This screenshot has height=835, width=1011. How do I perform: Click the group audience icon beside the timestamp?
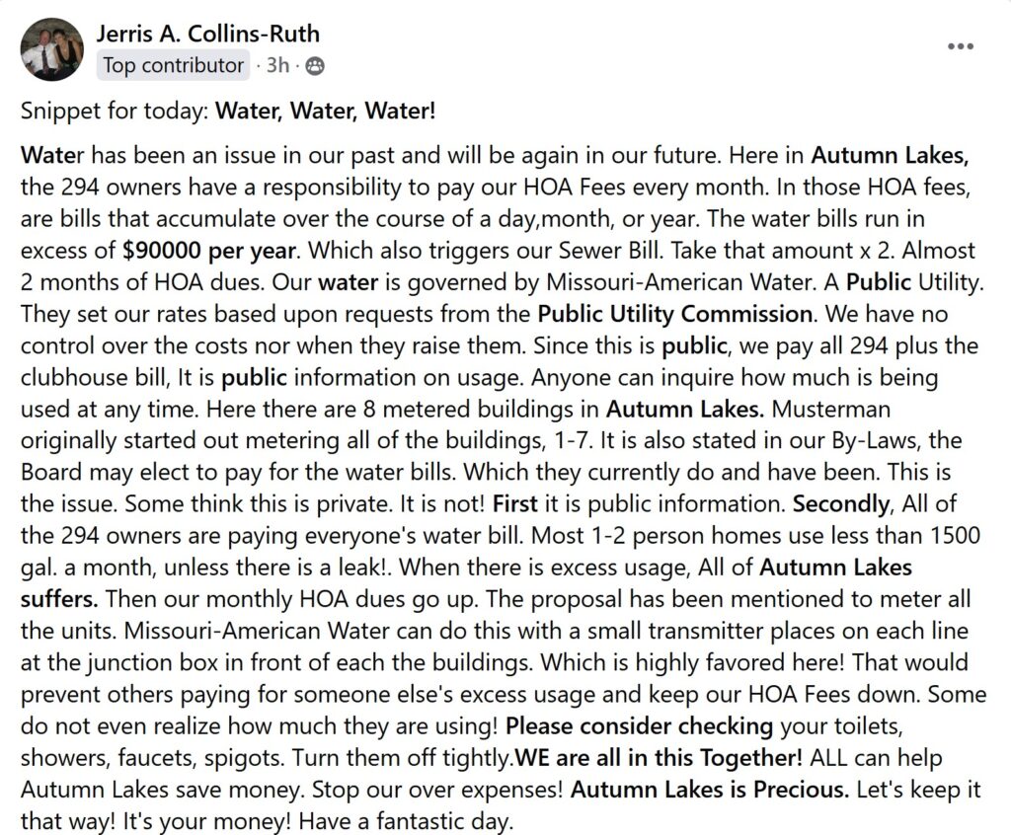(x=315, y=67)
